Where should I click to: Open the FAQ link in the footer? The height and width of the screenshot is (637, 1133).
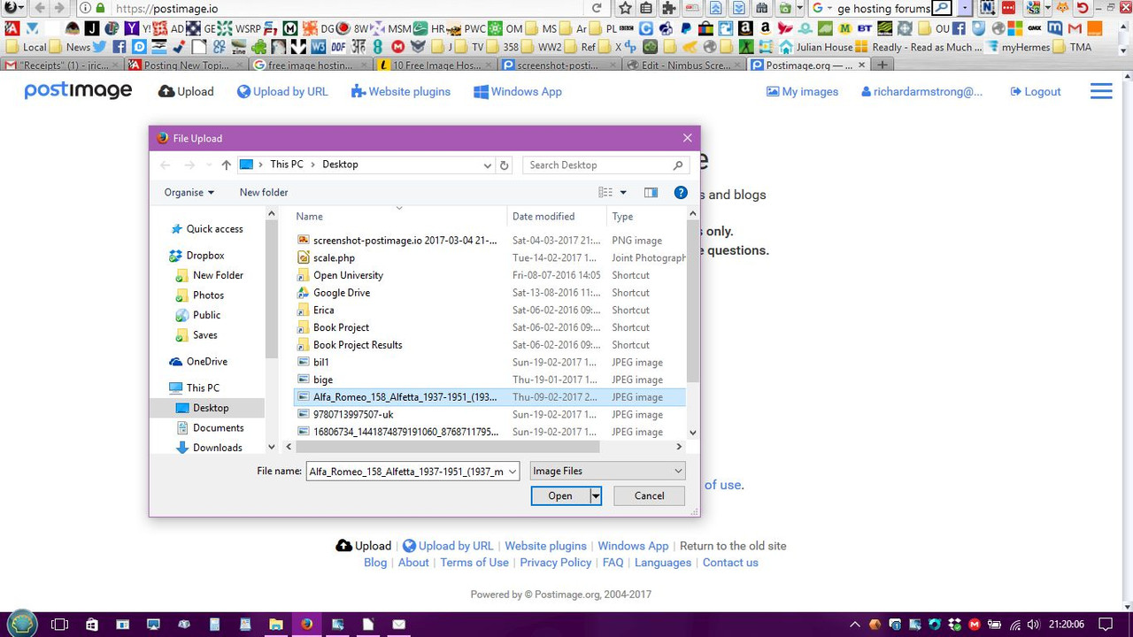(613, 563)
